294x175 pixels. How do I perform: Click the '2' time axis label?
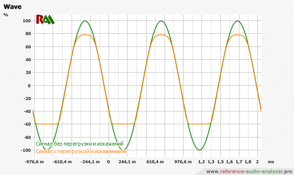[x=257, y=162]
